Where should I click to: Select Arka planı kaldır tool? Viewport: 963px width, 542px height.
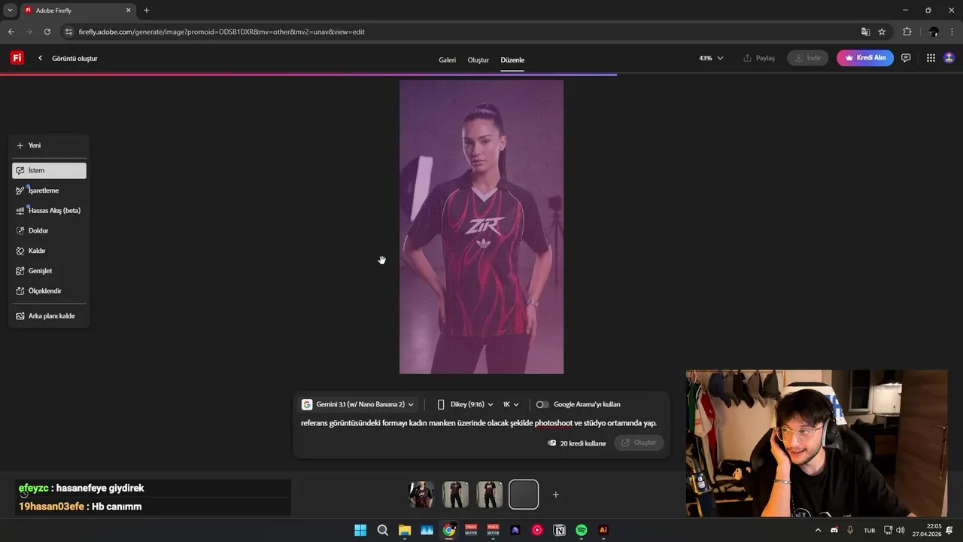click(x=49, y=316)
